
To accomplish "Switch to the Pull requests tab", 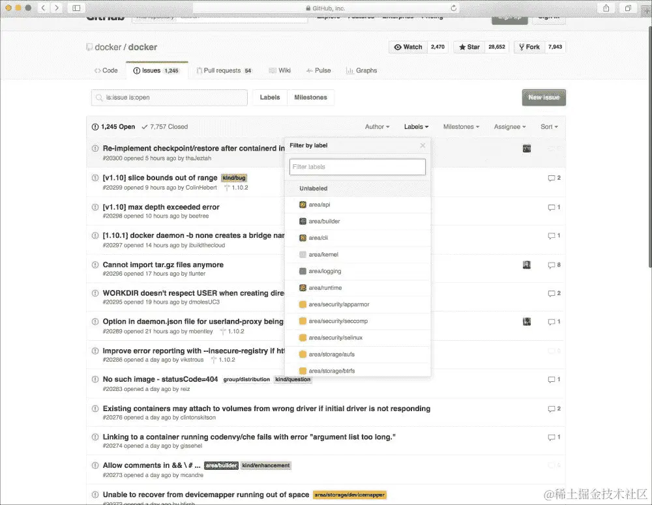I will (224, 70).
